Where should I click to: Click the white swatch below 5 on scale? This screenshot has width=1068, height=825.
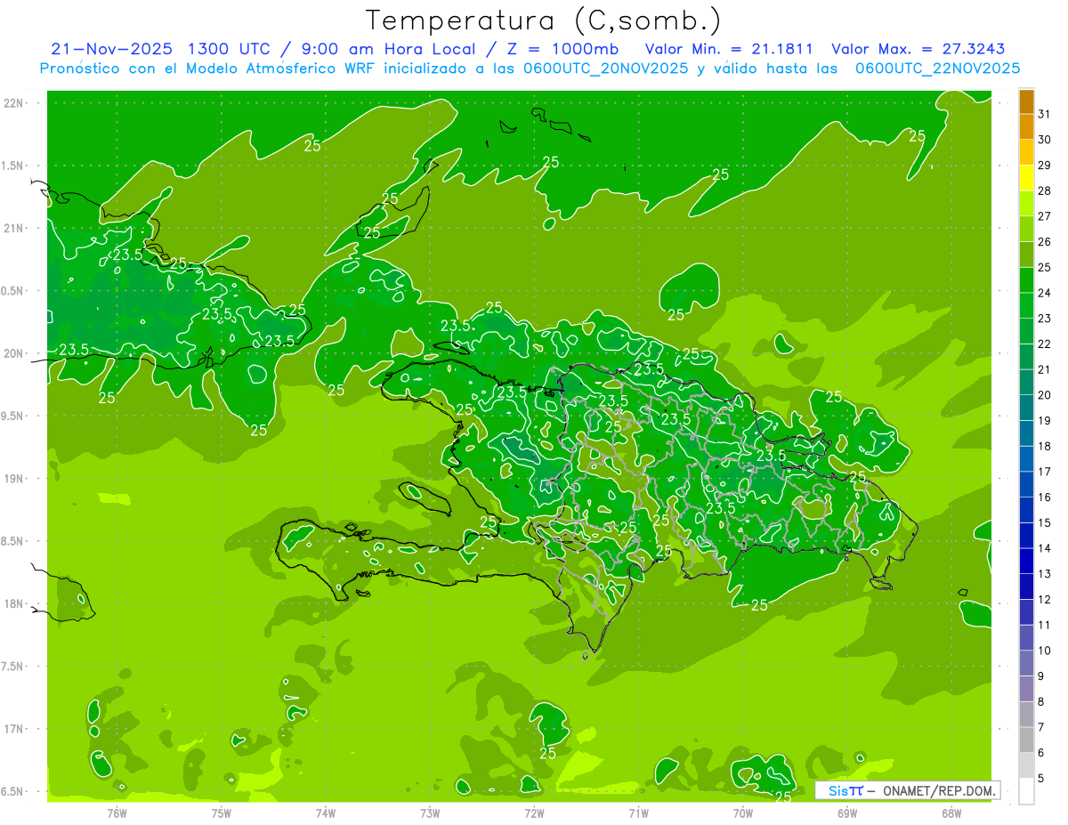(1026, 791)
